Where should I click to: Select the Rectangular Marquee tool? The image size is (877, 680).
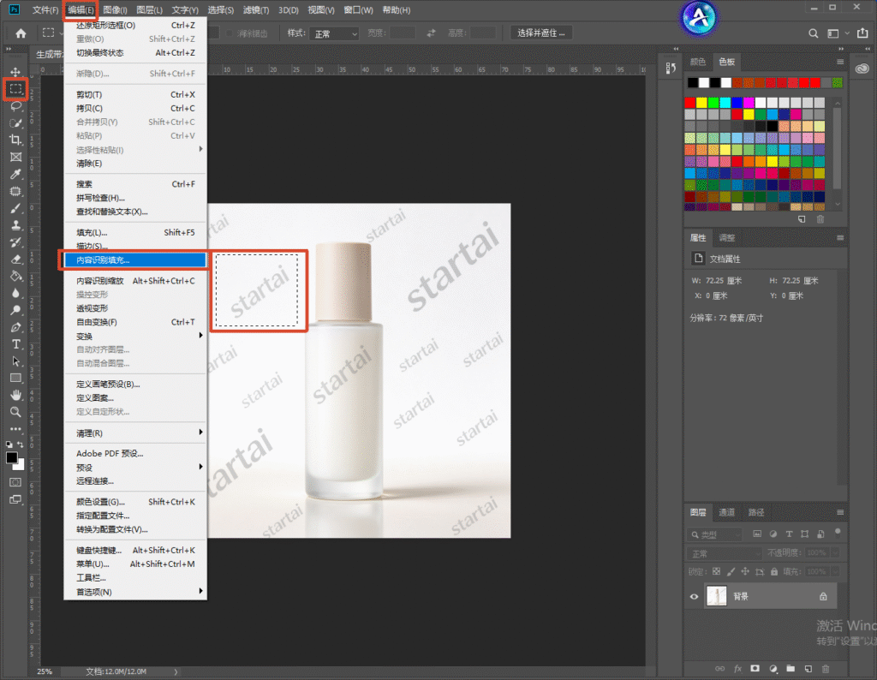[x=15, y=89]
